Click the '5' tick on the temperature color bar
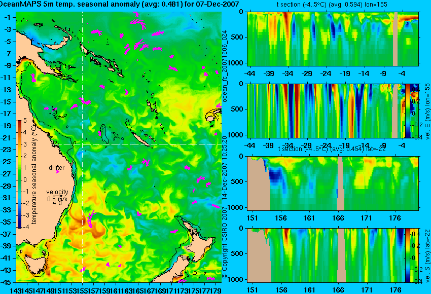Viewport: 431px width, 294px height. (25, 120)
